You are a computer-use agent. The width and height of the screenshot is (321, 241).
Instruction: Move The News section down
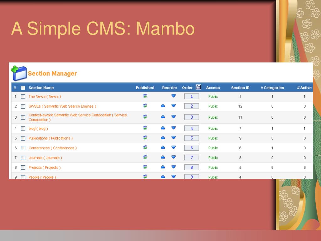click(x=173, y=96)
